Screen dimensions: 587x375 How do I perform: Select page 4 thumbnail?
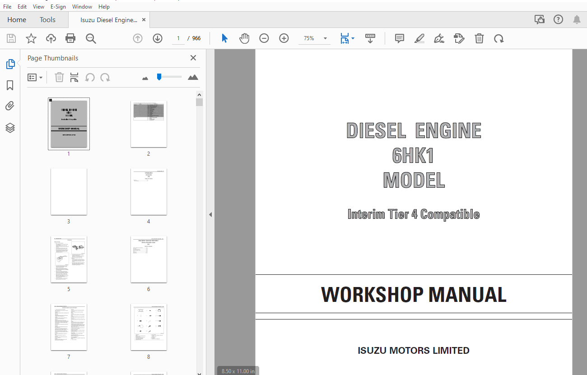(149, 191)
